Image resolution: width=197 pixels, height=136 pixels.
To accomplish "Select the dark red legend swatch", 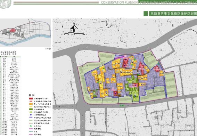I will [31, 98].
